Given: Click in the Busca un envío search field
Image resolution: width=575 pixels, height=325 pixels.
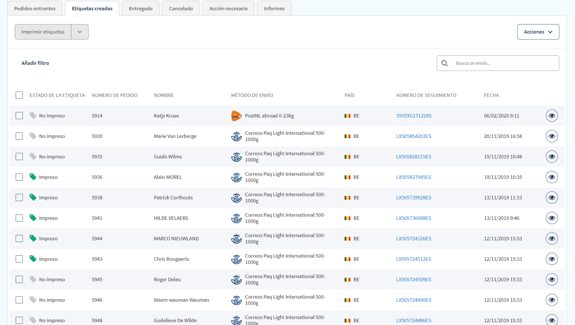Looking at the screenshot, I should coord(498,63).
